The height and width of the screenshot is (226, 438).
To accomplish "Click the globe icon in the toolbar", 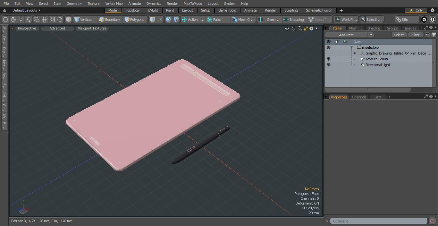I will [x=13, y=20].
